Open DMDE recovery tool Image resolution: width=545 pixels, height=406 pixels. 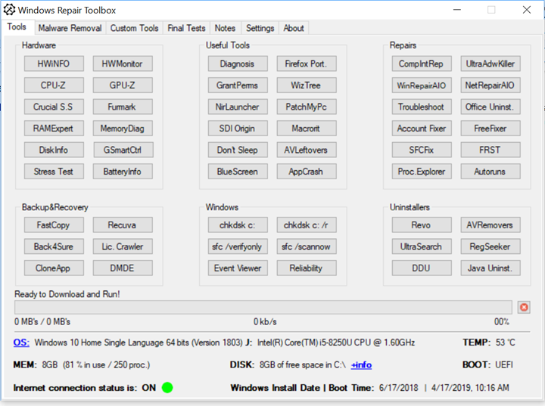point(123,268)
